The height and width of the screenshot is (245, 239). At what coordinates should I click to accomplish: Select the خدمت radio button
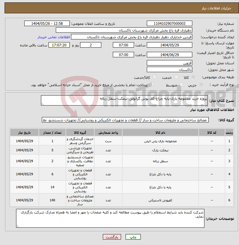point(176,77)
